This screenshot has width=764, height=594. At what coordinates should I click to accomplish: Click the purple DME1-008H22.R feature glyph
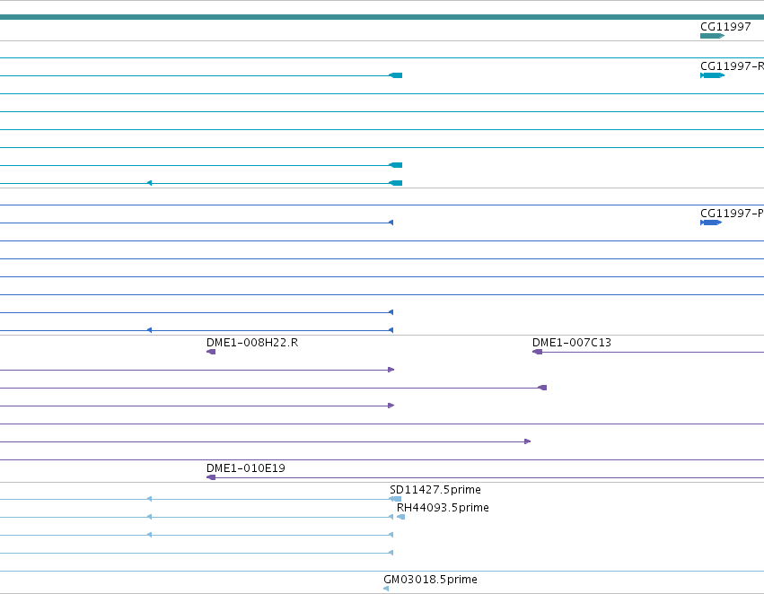211,352
